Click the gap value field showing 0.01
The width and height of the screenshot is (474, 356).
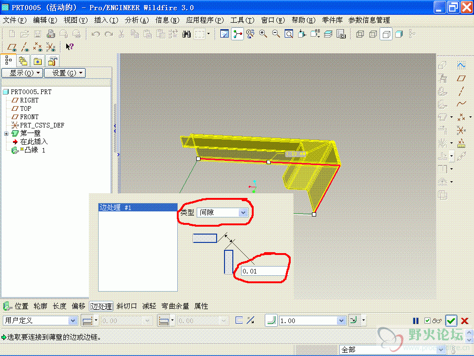click(264, 271)
